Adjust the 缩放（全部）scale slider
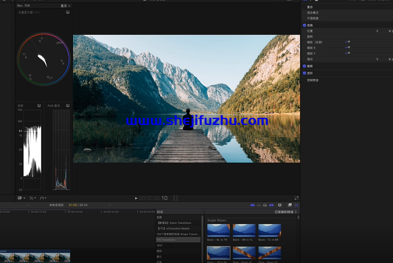393x263 pixels. click(349, 42)
